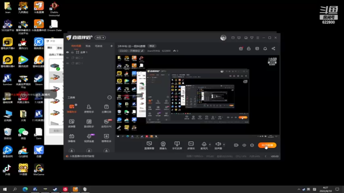Image resolution: width=344 pixels, height=193 pixels.
Task: Open the share icon in top toolbar
Action: (x=273, y=48)
